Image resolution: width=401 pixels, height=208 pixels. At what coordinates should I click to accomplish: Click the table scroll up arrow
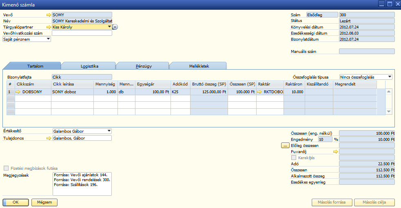389,92
